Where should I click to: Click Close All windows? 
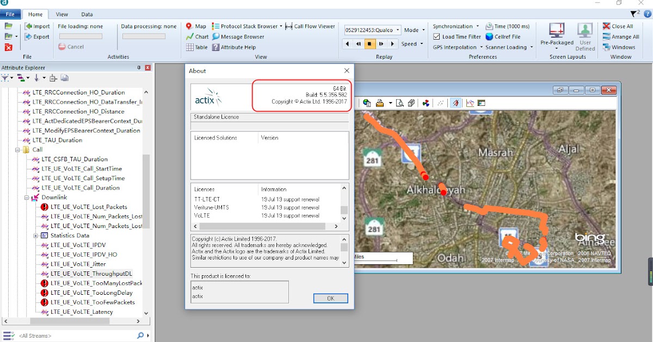[x=618, y=26]
